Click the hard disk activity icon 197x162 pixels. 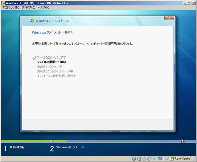point(134,159)
